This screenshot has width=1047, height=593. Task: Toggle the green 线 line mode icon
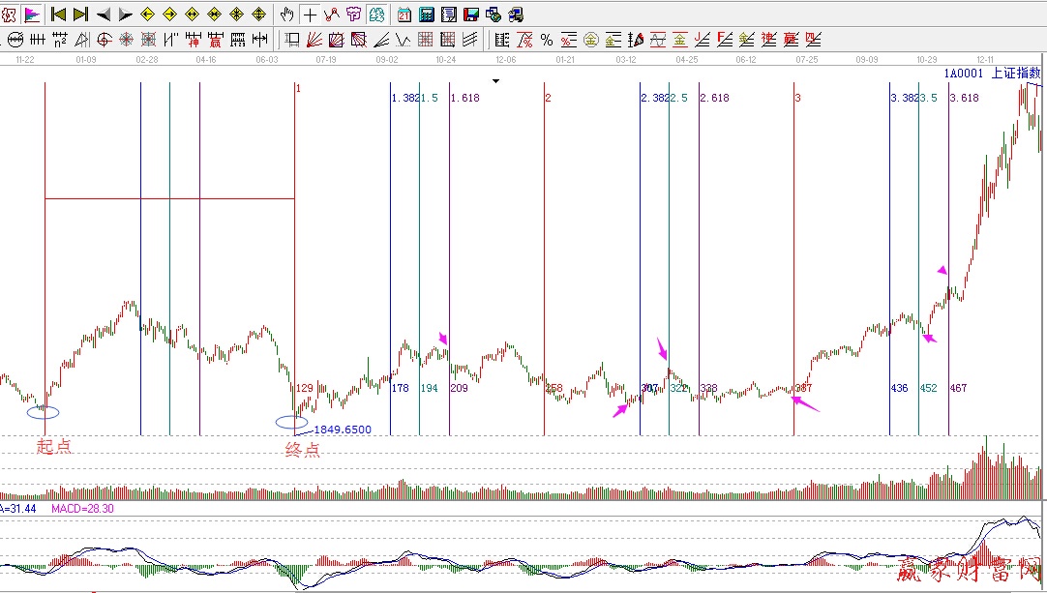coord(376,15)
